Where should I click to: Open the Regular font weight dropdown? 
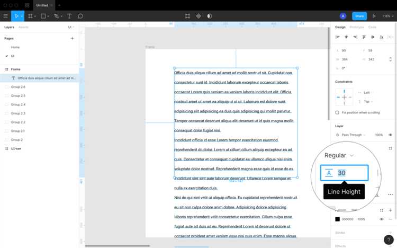click(339, 155)
